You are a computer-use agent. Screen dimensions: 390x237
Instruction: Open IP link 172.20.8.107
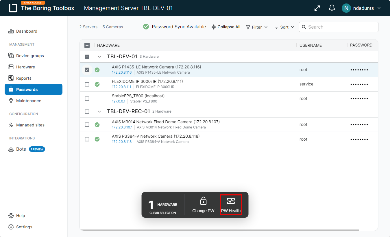click(x=122, y=127)
